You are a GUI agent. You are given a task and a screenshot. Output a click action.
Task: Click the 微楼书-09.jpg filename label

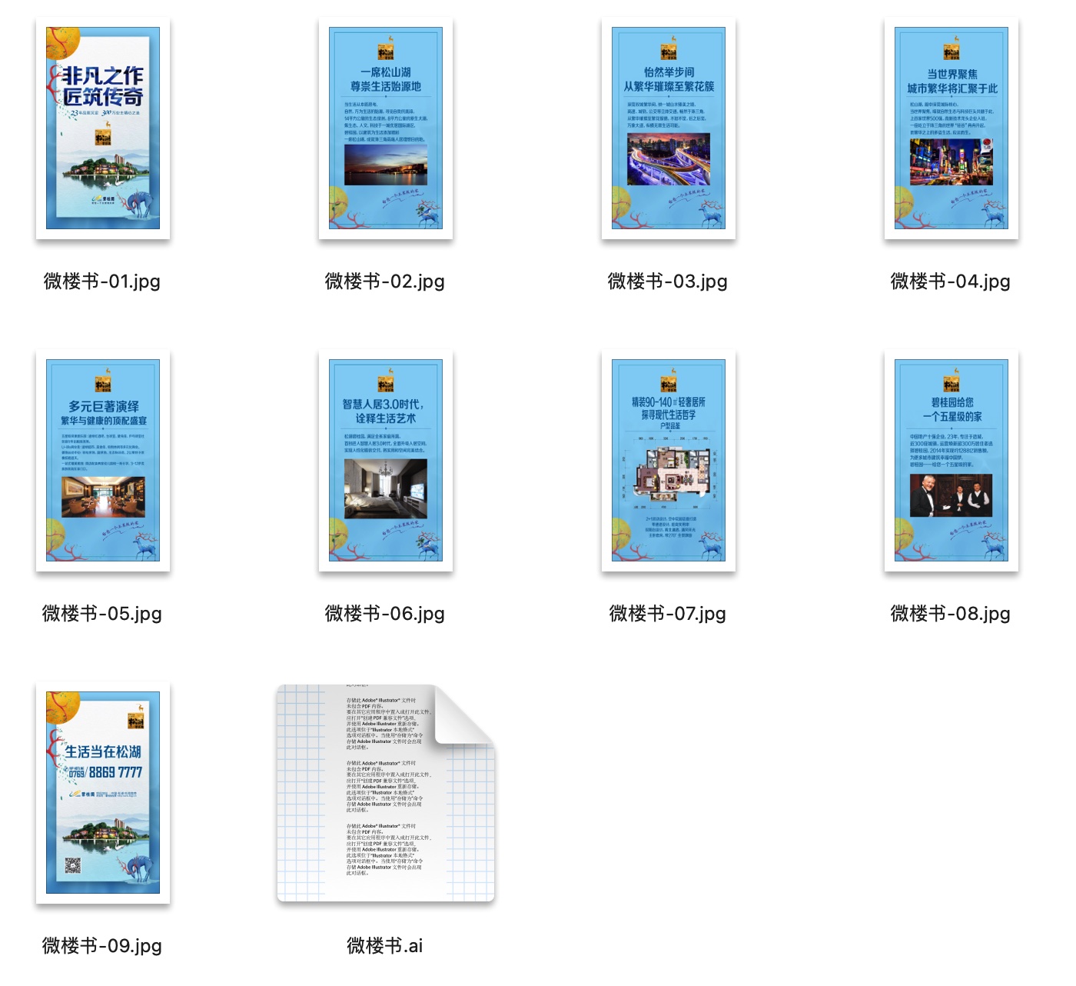(102, 946)
